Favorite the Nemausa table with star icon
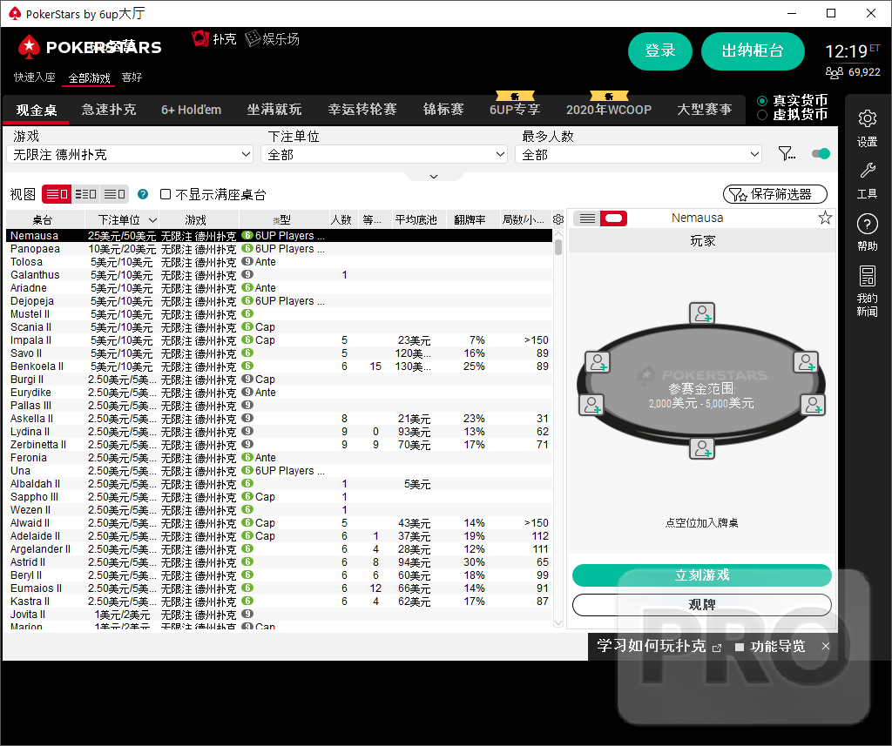This screenshot has height=746, width=892. (x=825, y=218)
